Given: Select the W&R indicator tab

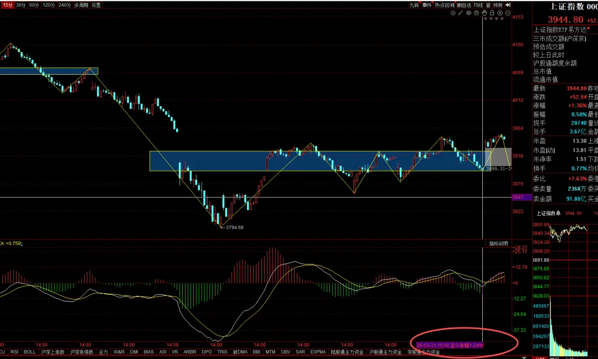Looking at the screenshot, I should click(119, 352).
